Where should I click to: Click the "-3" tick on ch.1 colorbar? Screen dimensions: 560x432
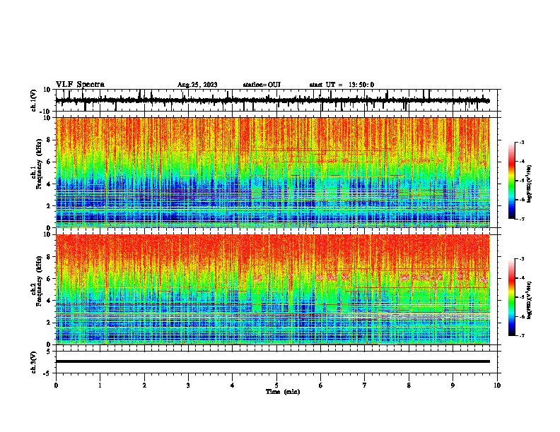point(521,143)
